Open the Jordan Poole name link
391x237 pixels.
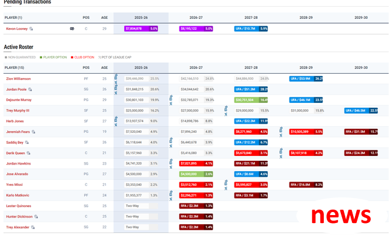[16, 90]
